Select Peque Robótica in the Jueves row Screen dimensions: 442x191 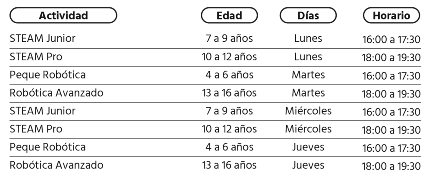pos(47,147)
